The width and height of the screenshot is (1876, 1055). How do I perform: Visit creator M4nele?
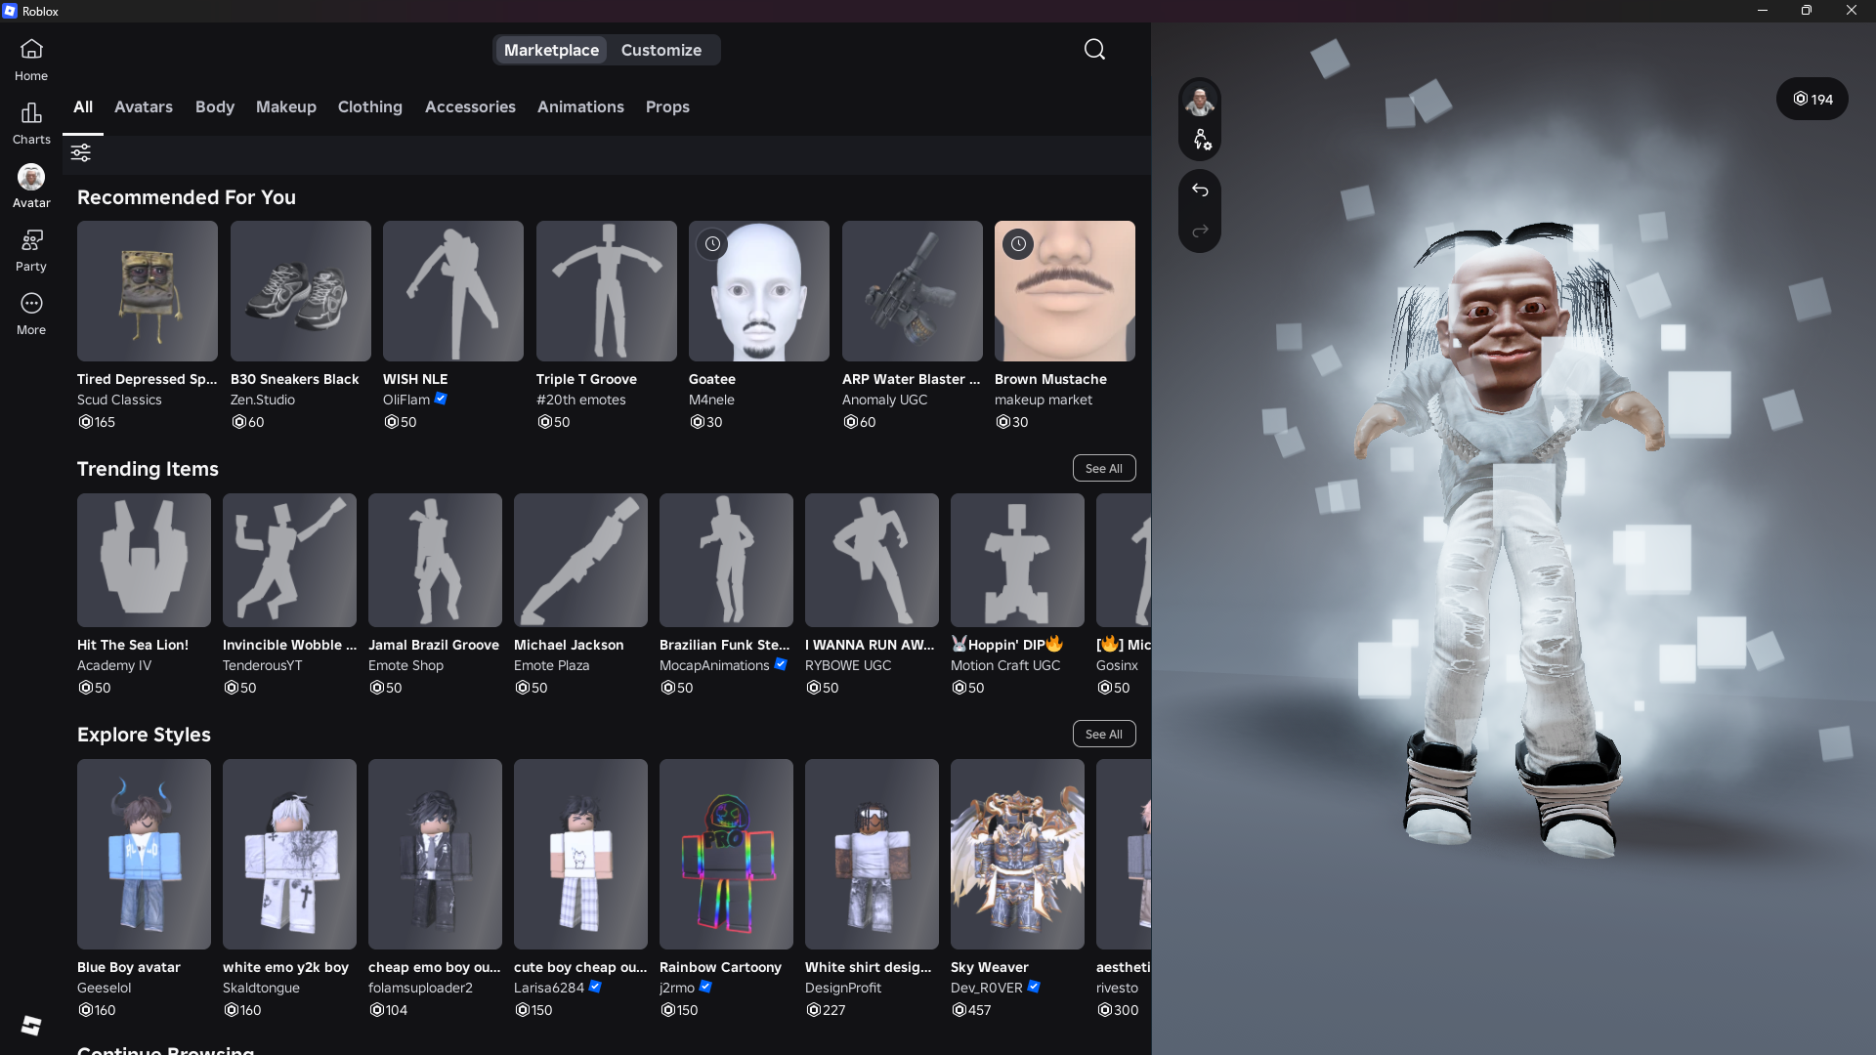click(x=711, y=400)
